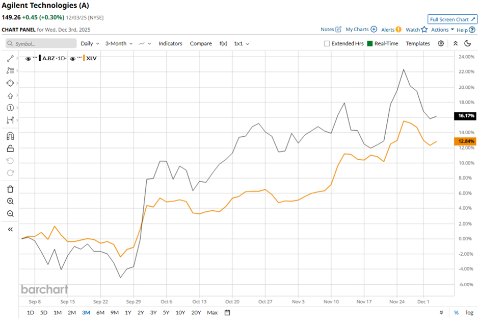The image size is (479, 320).
Task: Collapse the drawing tools sidebar
Action: point(10,230)
